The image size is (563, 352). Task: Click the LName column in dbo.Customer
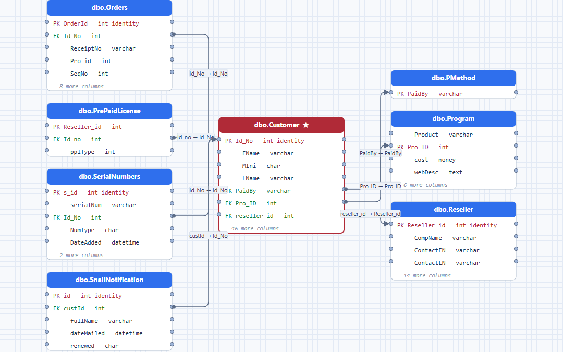[x=281, y=178]
